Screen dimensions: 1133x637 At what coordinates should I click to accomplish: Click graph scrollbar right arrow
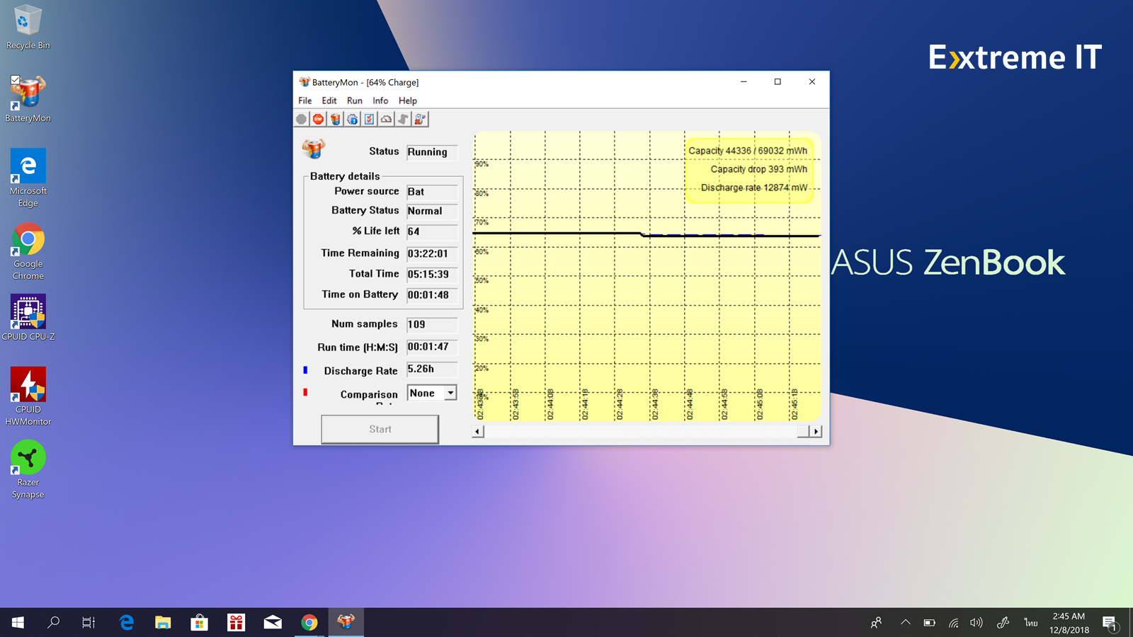click(x=816, y=431)
